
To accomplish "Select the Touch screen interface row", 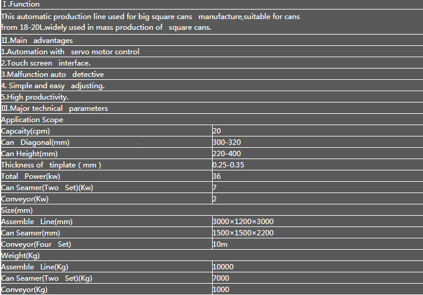I will tap(211, 63).
